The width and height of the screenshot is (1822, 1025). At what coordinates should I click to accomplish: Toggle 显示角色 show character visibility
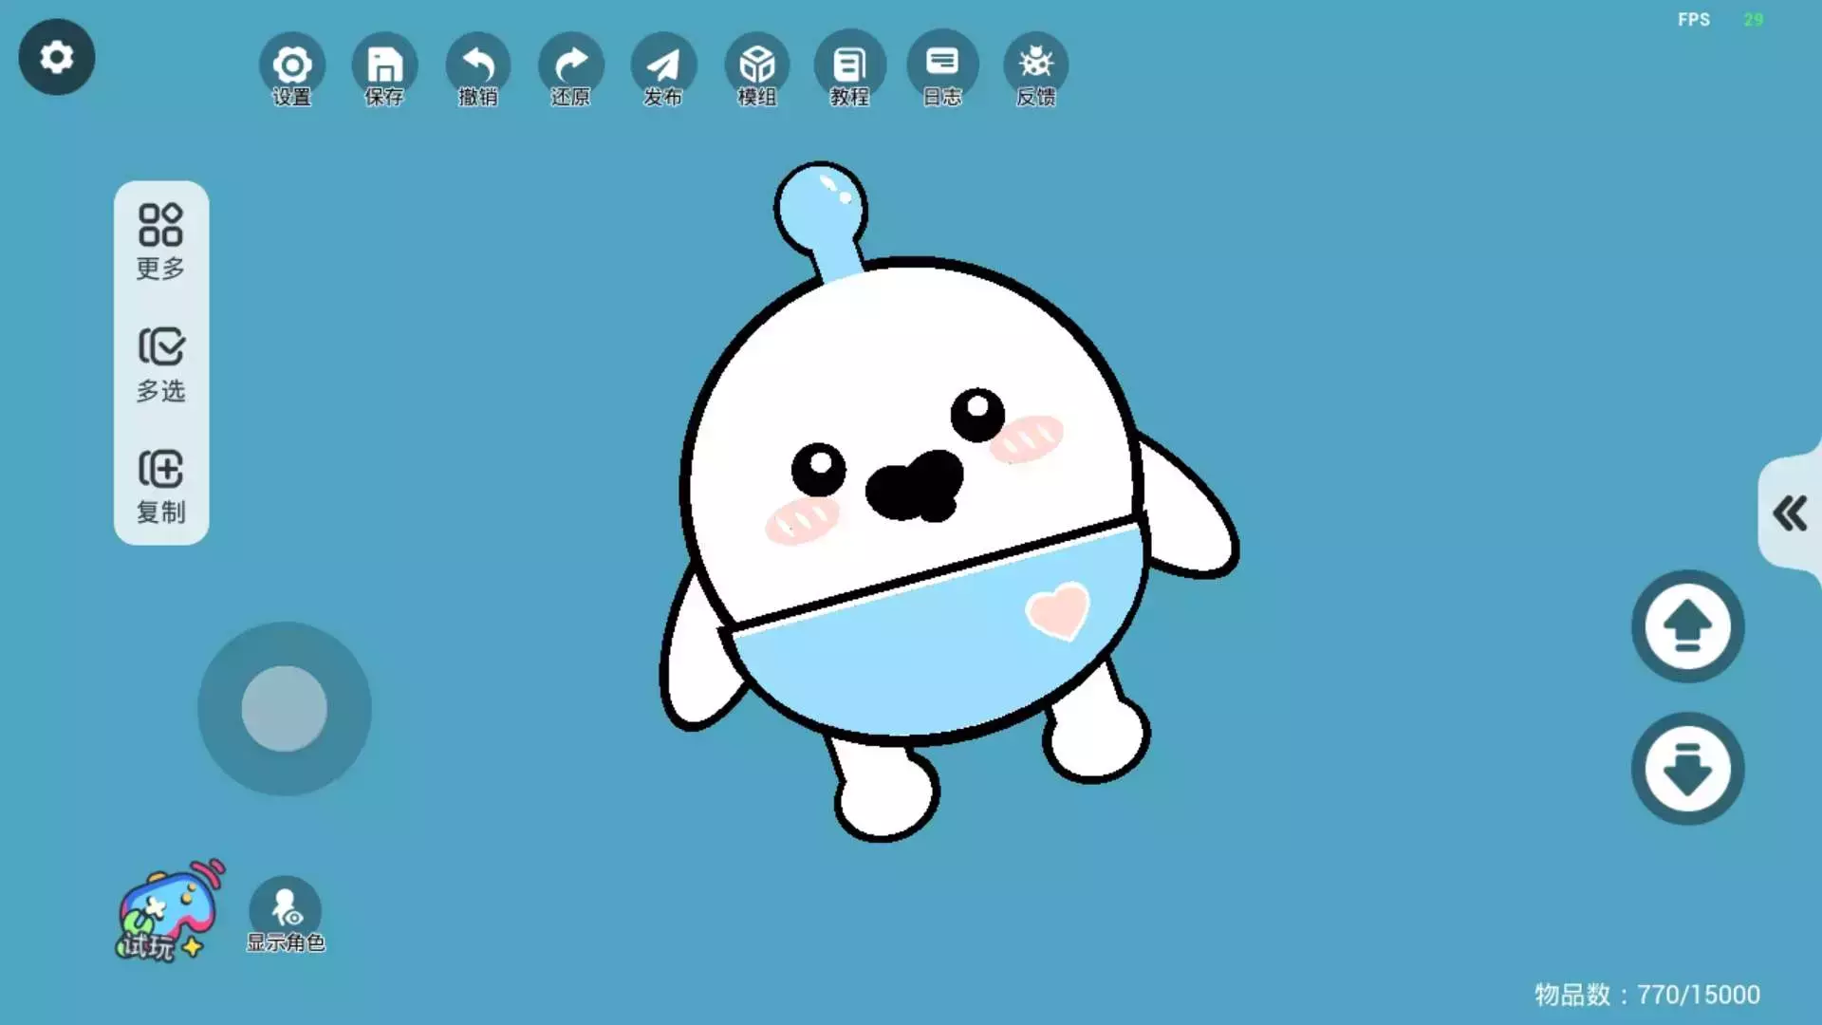coord(286,913)
